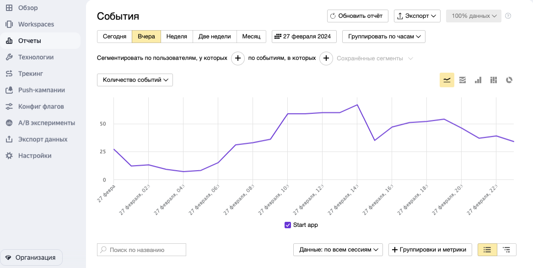Click the Технологии wrench icon
This screenshot has height=268, width=533.
coord(9,57)
